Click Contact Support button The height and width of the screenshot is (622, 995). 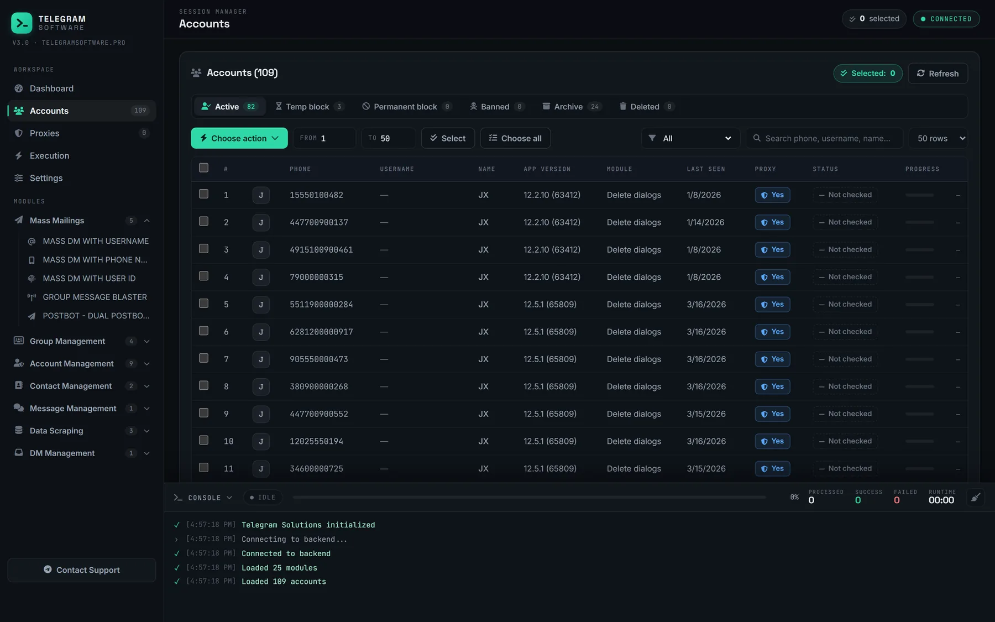pyautogui.click(x=82, y=570)
